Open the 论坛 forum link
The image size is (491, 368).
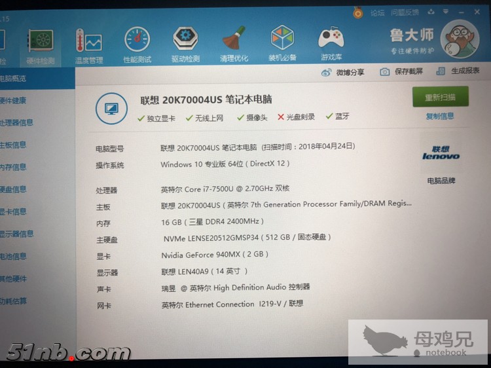(377, 13)
